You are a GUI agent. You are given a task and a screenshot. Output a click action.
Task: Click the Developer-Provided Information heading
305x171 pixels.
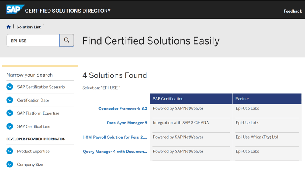[36, 139]
